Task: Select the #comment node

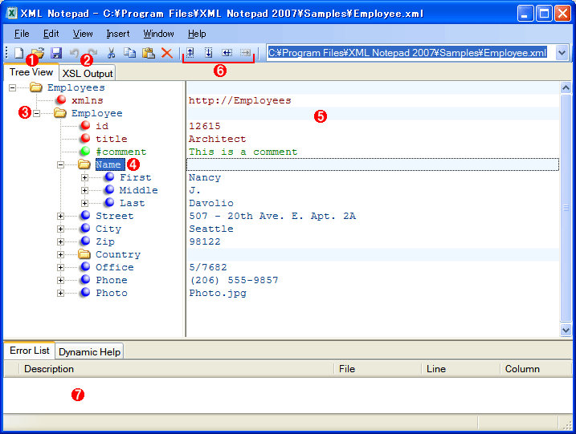Action: click(121, 152)
